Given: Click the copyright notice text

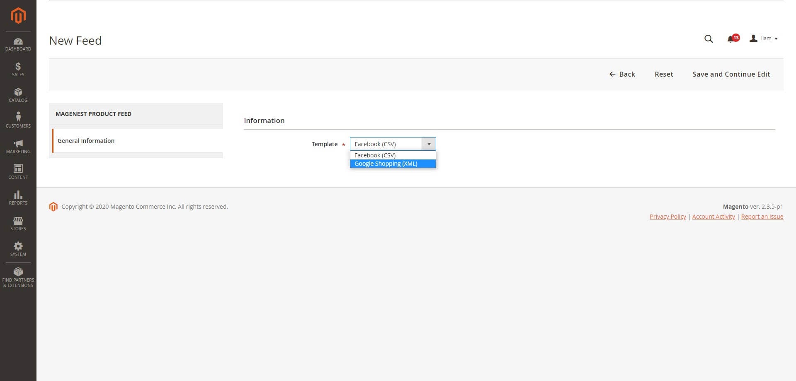Looking at the screenshot, I should pos(145,207).
